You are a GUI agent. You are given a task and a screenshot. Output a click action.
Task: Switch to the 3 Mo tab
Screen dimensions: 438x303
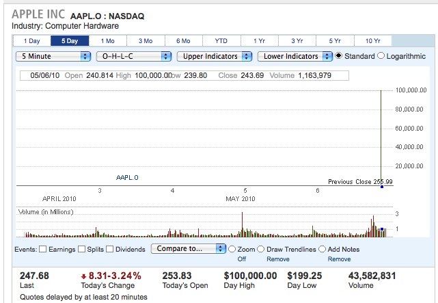[146, 41]
